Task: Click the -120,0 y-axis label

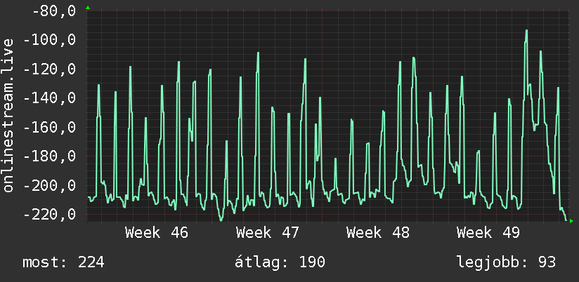Action: tap(50, 69)
